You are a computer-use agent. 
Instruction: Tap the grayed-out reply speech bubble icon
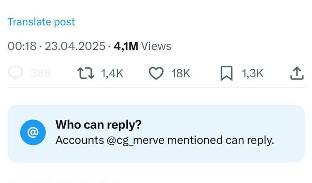pos(15,73)
